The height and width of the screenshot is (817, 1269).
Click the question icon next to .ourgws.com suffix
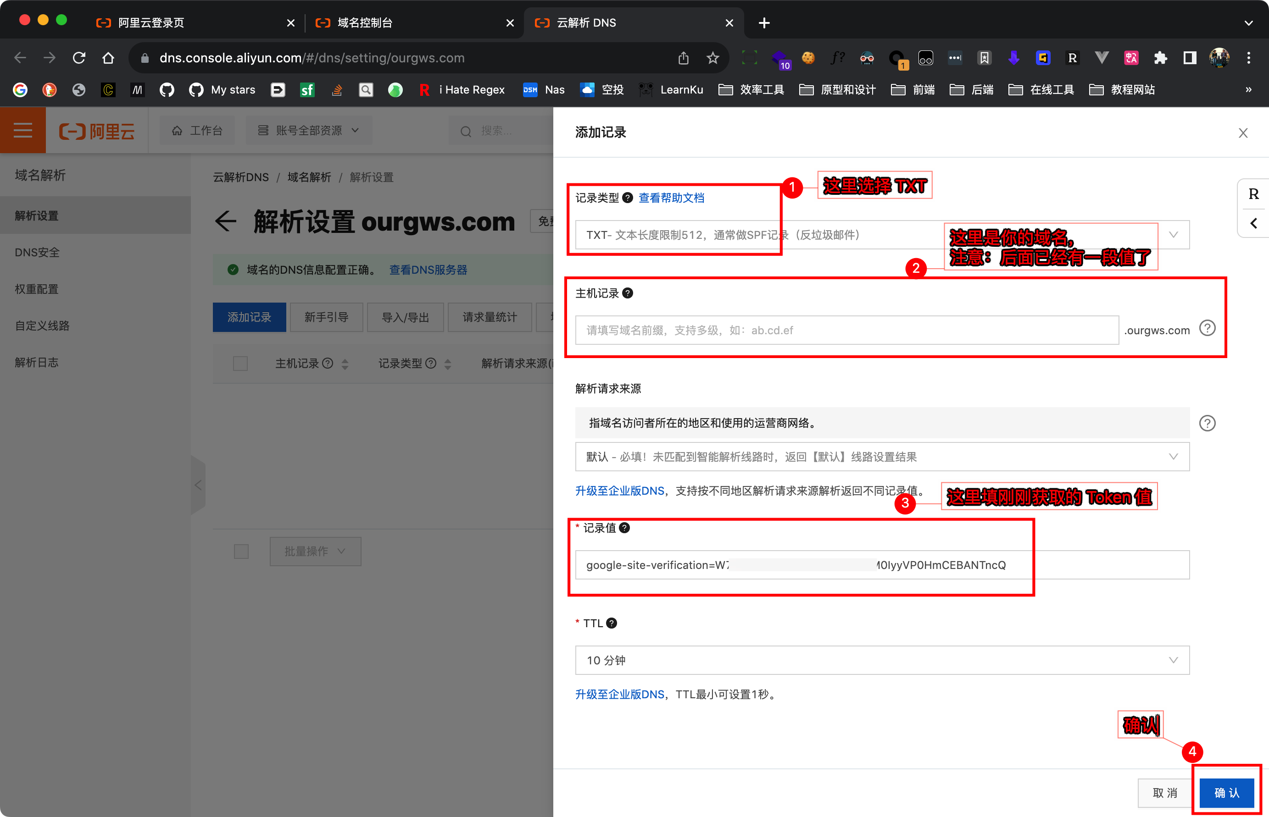coord(1208,328)
